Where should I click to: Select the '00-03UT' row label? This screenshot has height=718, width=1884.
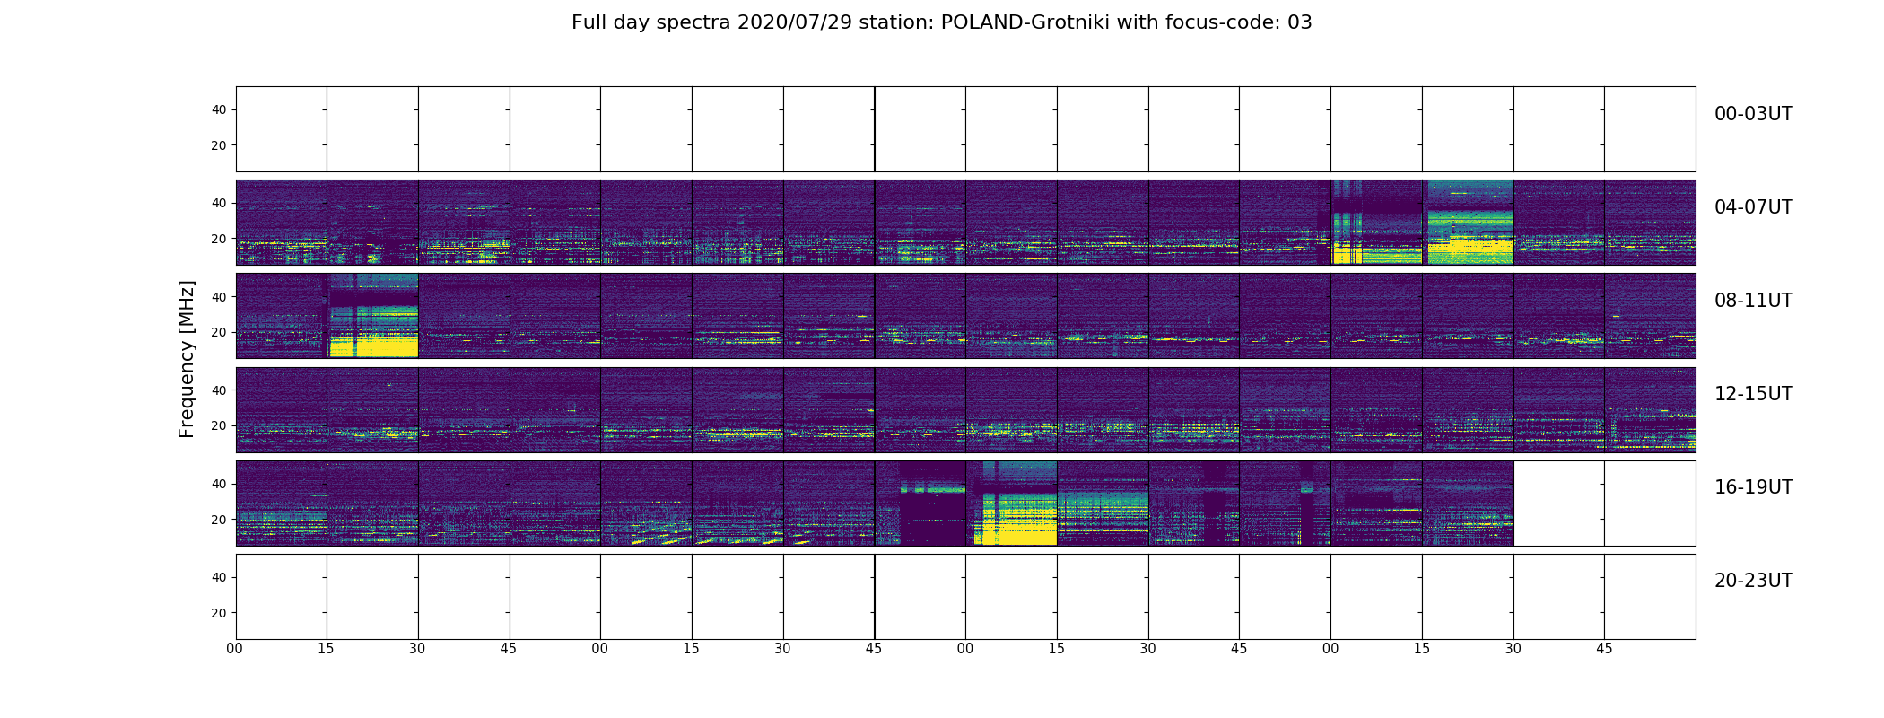click(1753, 114)
